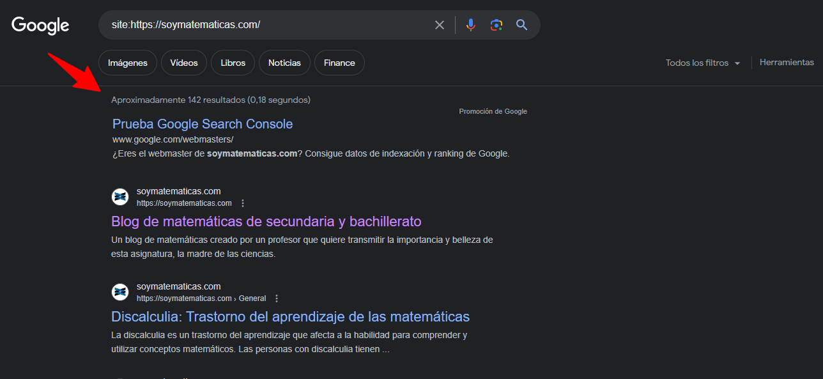Filter results by Imágenes

coord(128,63)
